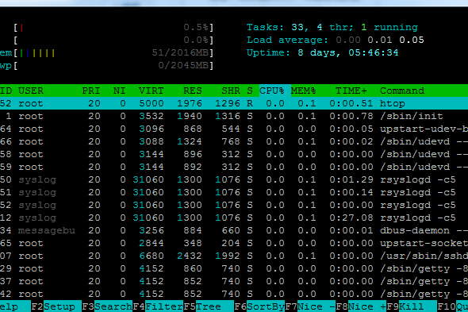Click F7 Nice - in footer
468x312 pixels.
click(x=310, y=306)
